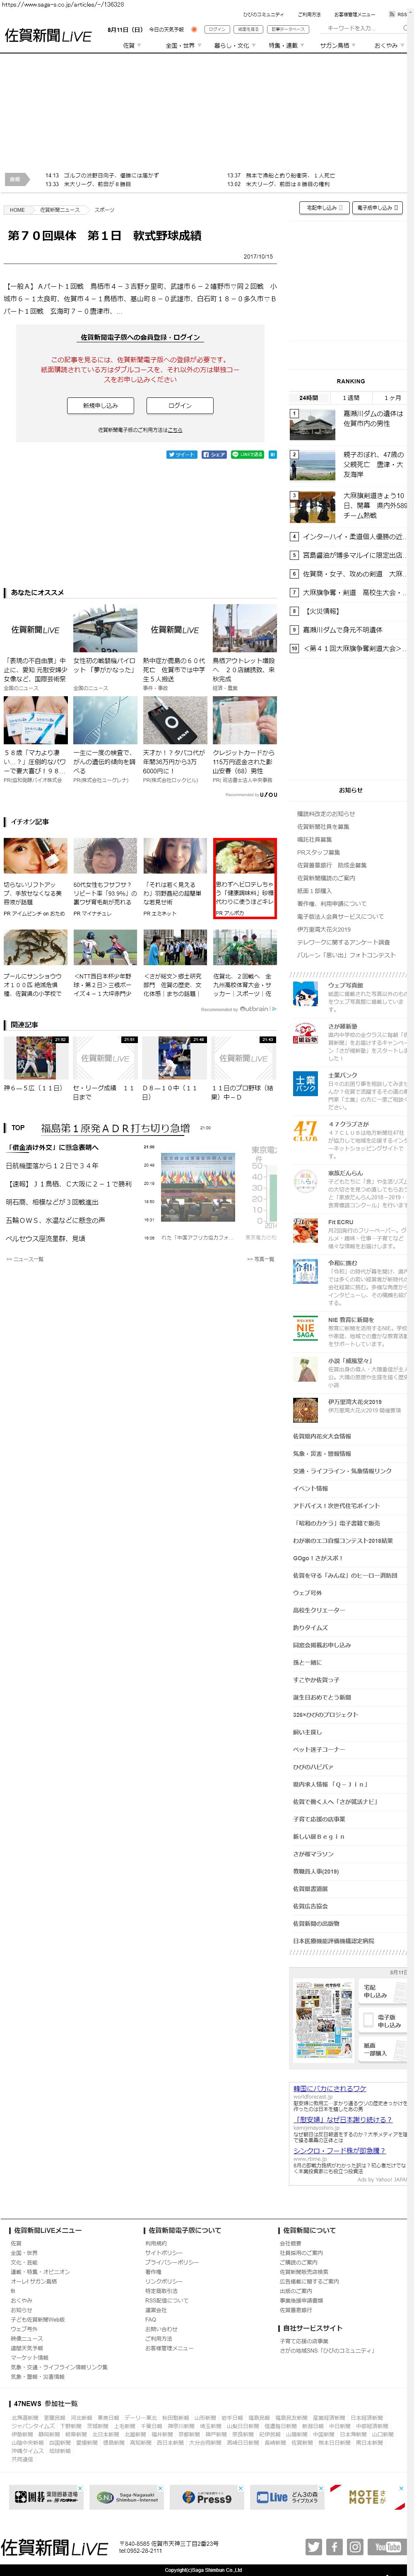Click the NIE SAGA logo in the sidebar
Viewport: 414px width, 2576px height.
coord(305,1328)
